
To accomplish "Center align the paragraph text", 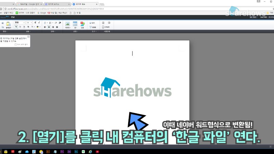I will click(49, 27).
